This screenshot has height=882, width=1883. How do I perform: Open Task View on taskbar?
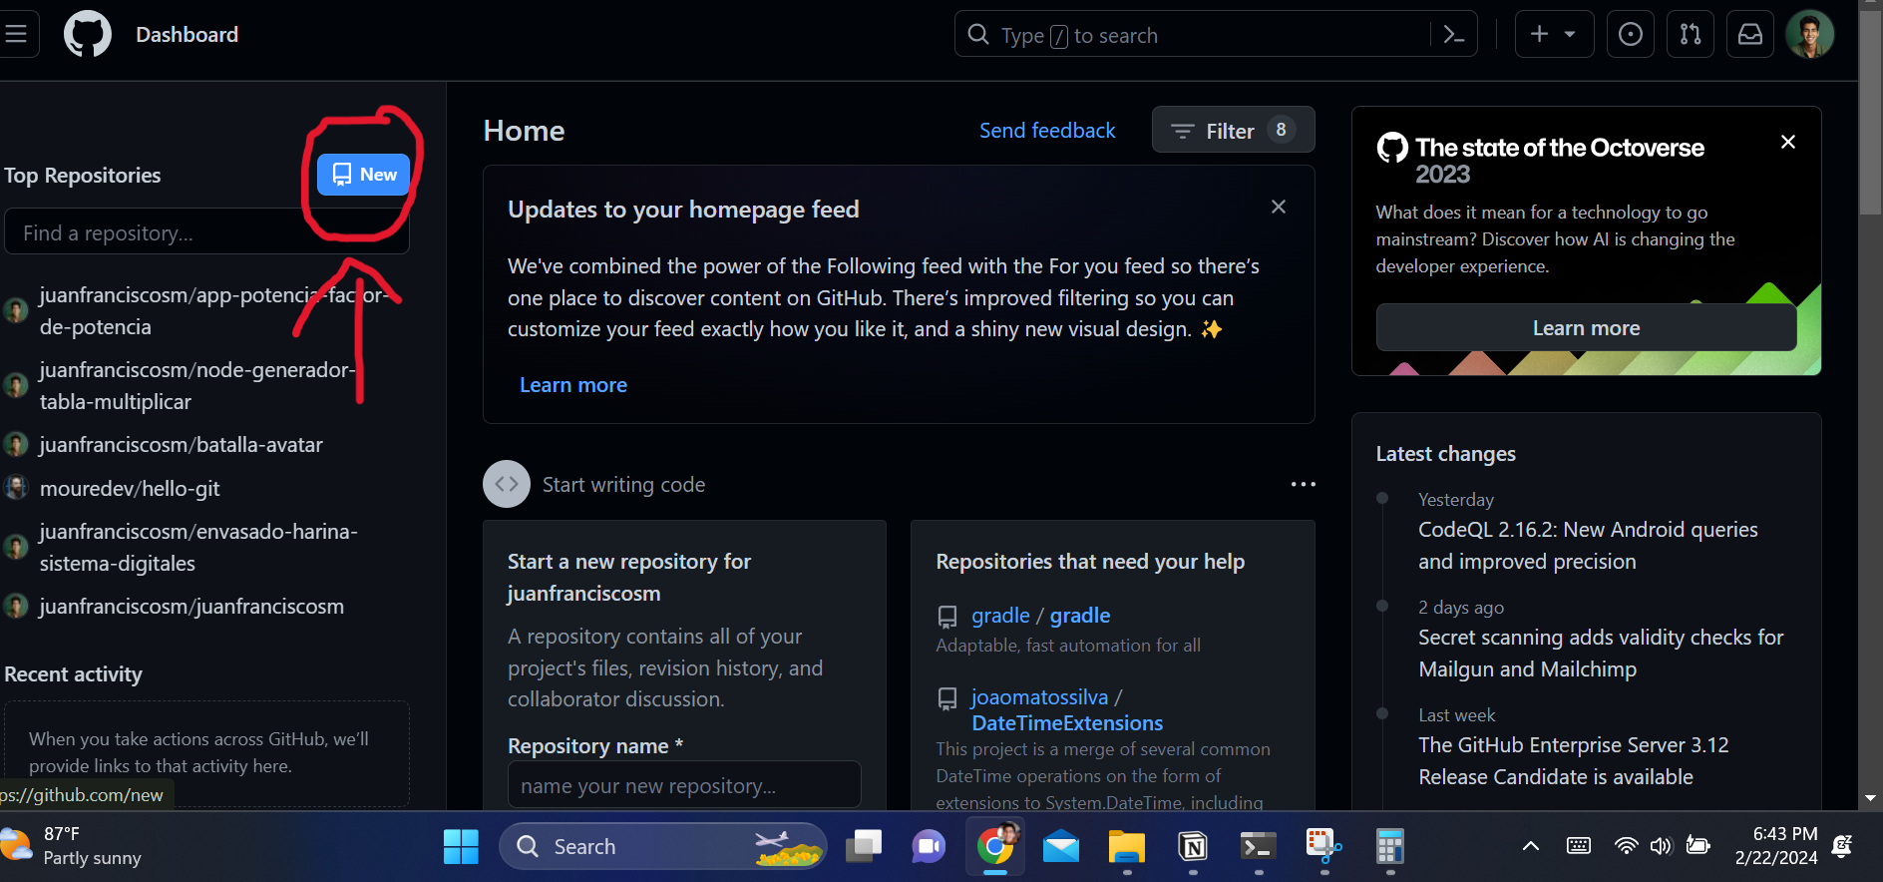(864, 847)
